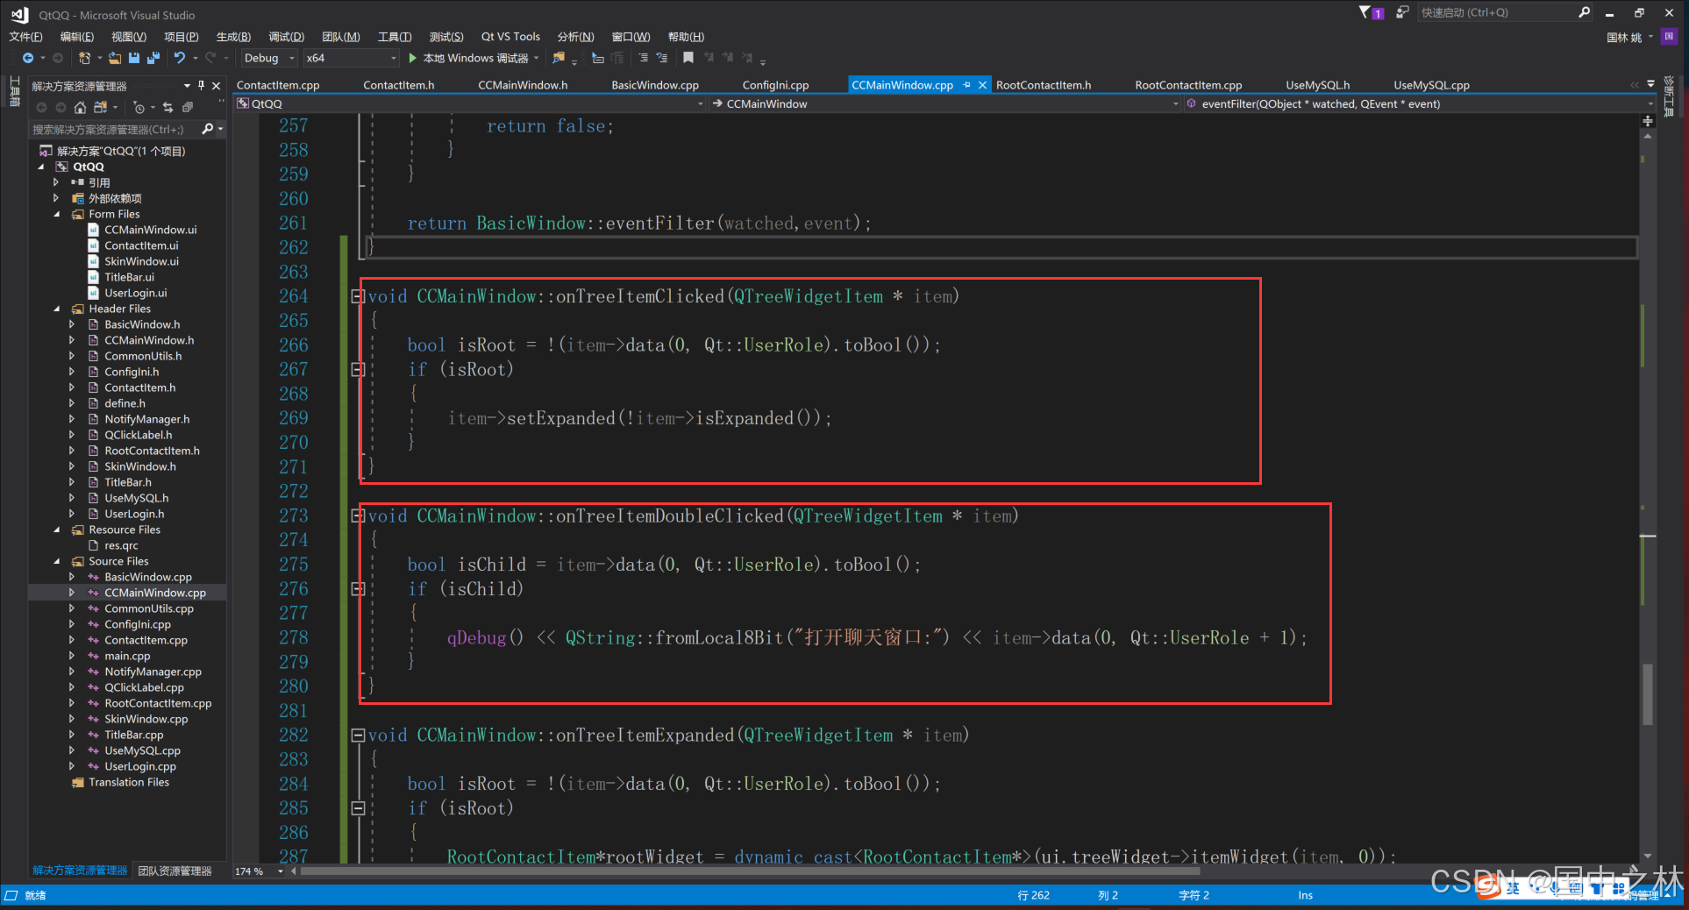Open the 文件(F) menu
1689x910 pixels.
click(x=25, y=37)
